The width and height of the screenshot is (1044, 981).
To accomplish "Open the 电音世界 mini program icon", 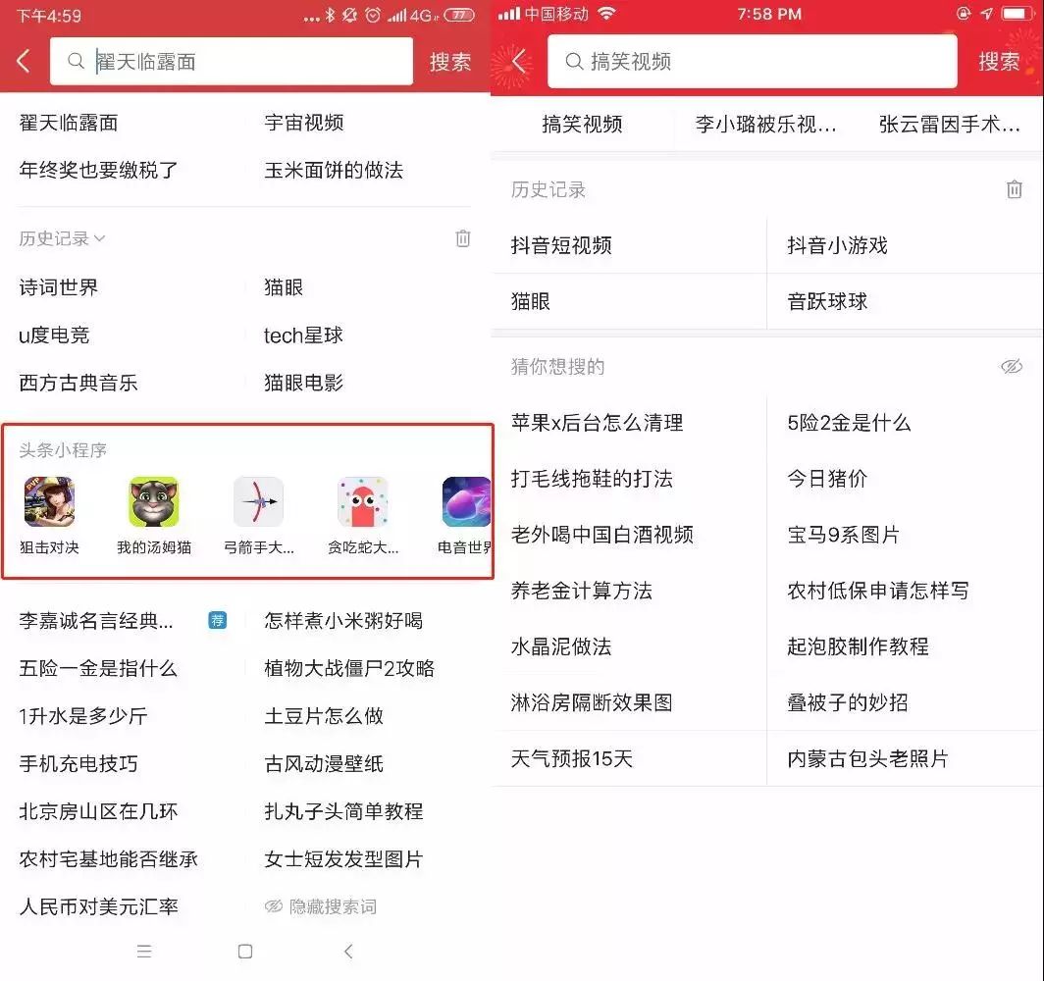I will tap(466, 502).
